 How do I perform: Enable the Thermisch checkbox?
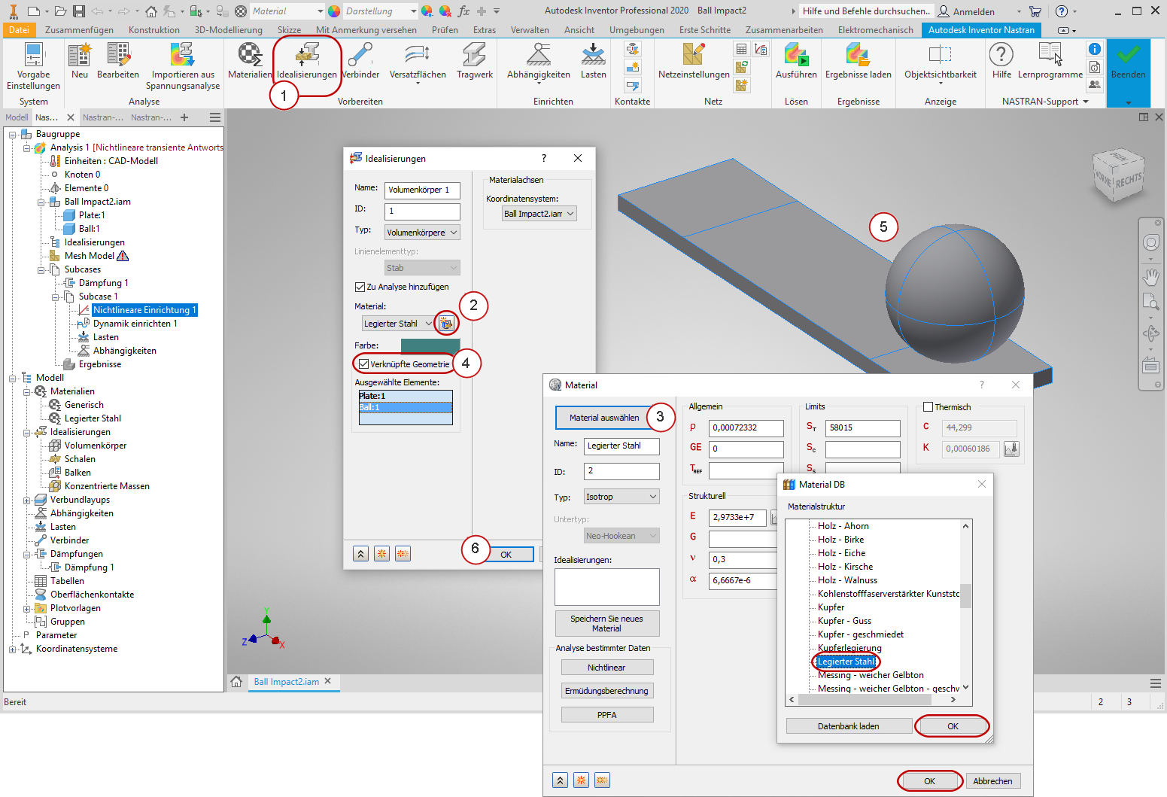click(x=928, y=407)
